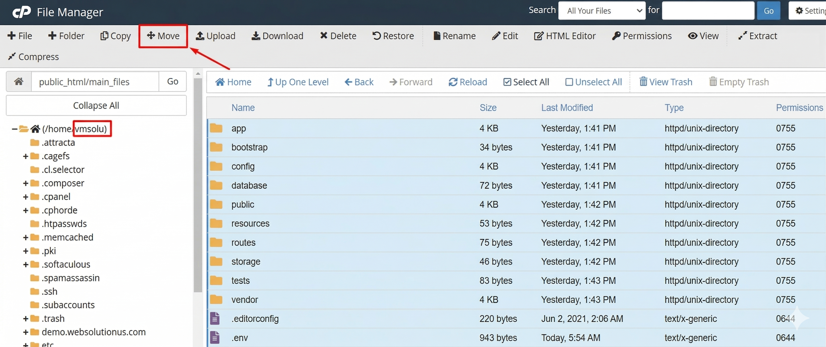
Task: Click Extract in the toolbar
Action: (757, 36)
